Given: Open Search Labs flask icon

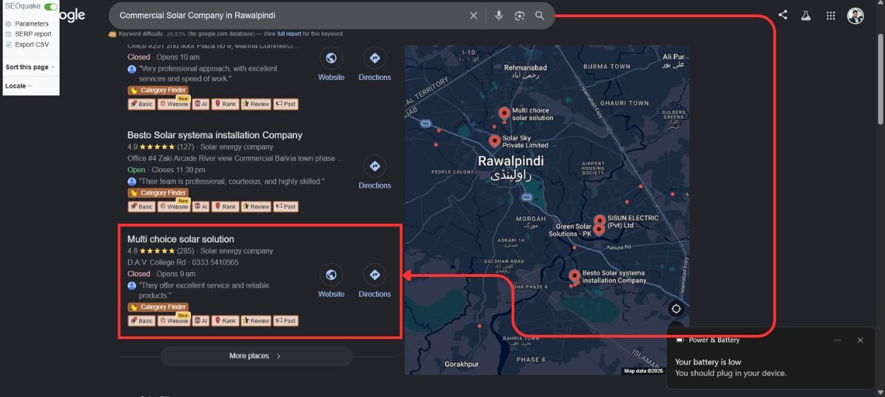Looking at the screenshot, I should (805, 15).
